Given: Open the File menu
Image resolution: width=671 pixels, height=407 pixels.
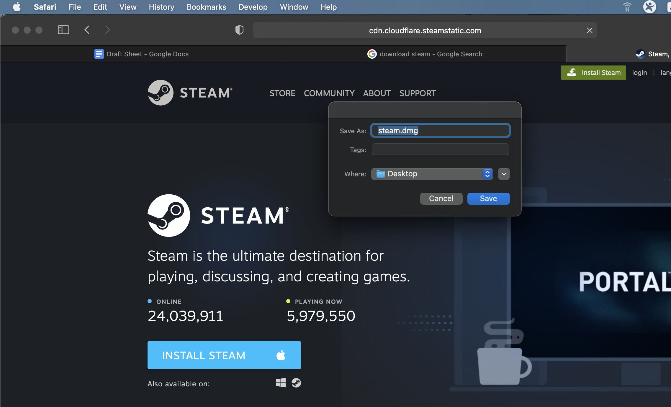Looking at the screenshot, I should pyautogui.click(x=75, y=7).
